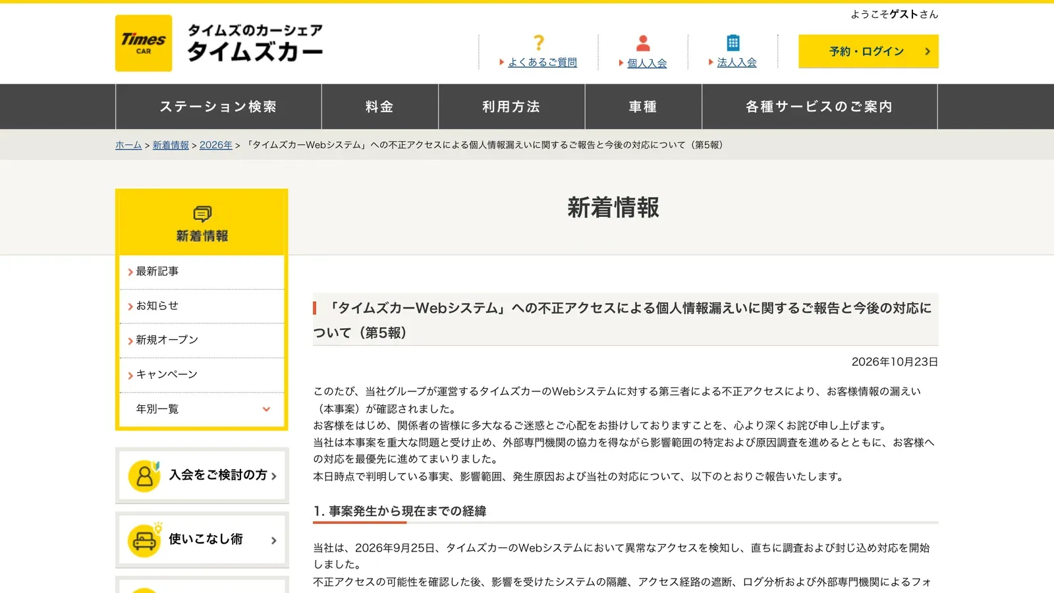Click the yellow person icon in 入会をご検討の方
The width and height of the screenshot is (1054, 593).
(144, 476)
